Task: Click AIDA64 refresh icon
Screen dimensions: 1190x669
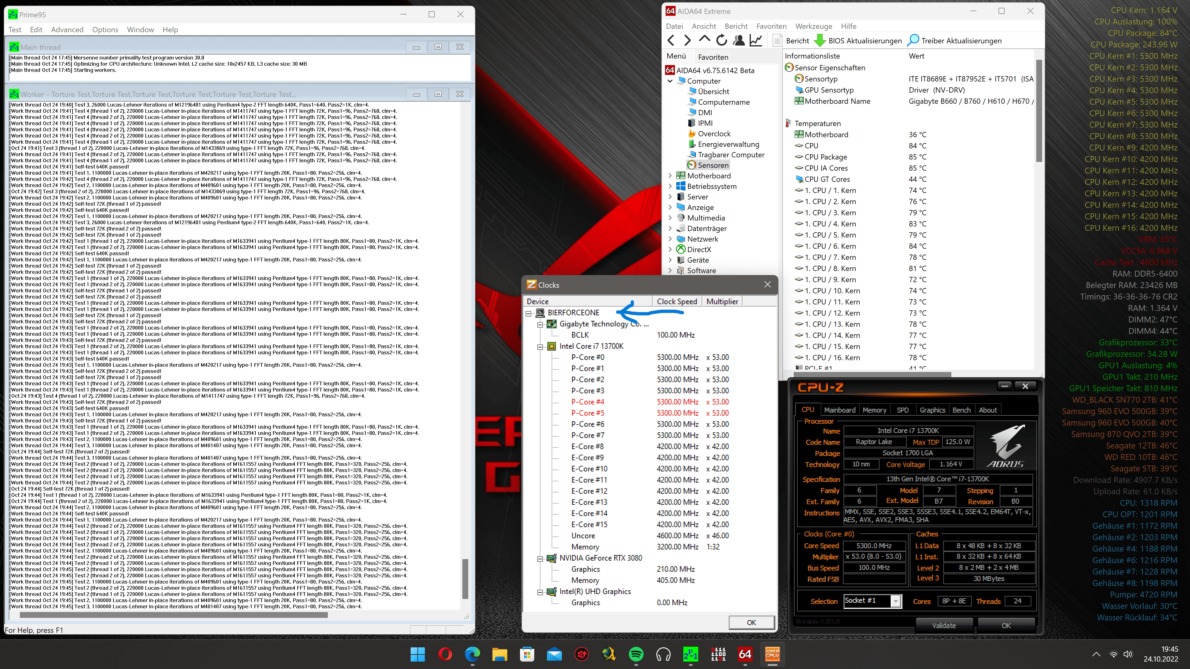Action: pyautogui.click(x=721, y=41)
